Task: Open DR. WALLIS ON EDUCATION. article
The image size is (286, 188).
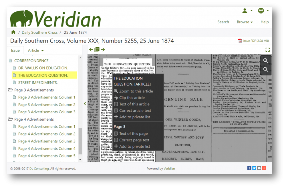Action: coord(43,68)
